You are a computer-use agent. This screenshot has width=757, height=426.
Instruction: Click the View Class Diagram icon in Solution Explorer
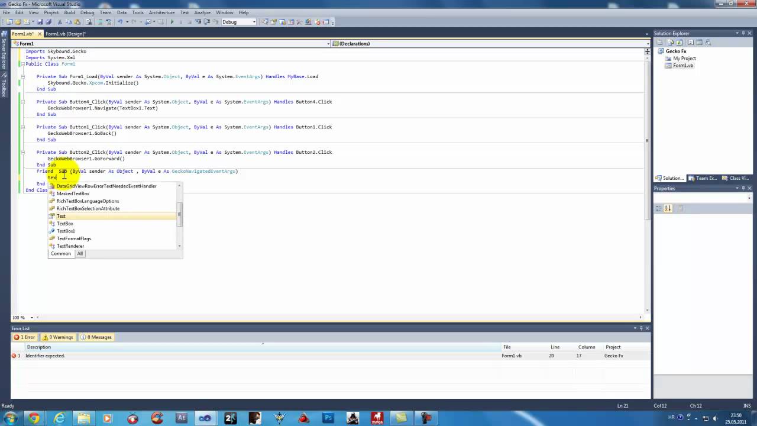[707, 43]
